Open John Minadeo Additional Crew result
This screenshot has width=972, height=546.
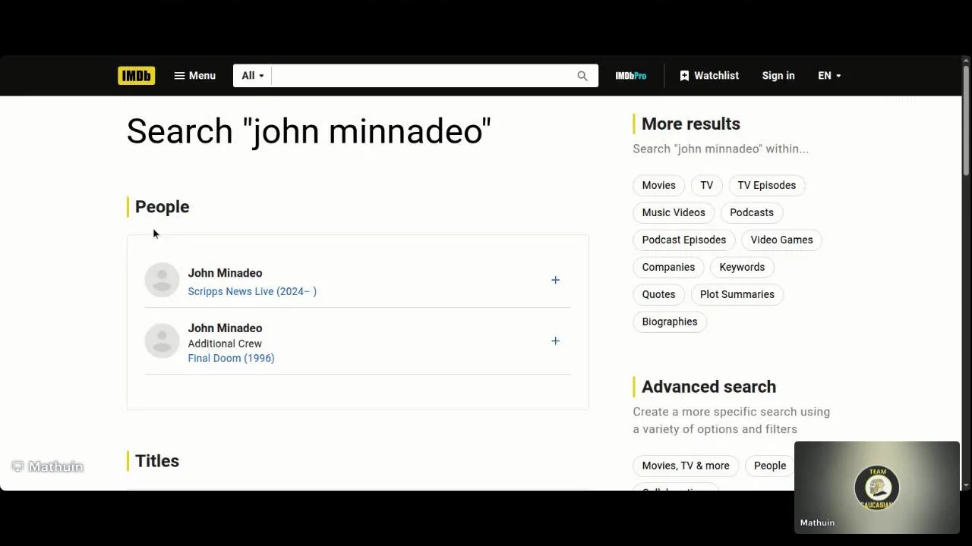(225, 328)
